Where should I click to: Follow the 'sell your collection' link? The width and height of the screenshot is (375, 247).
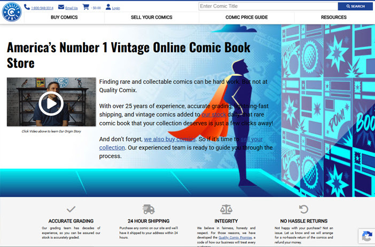tap(181, 144)
